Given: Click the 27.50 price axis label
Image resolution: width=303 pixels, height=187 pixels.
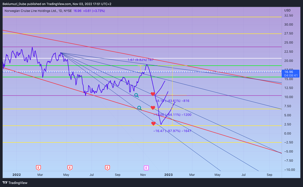Looking at the screenshot, I should 289,33.
